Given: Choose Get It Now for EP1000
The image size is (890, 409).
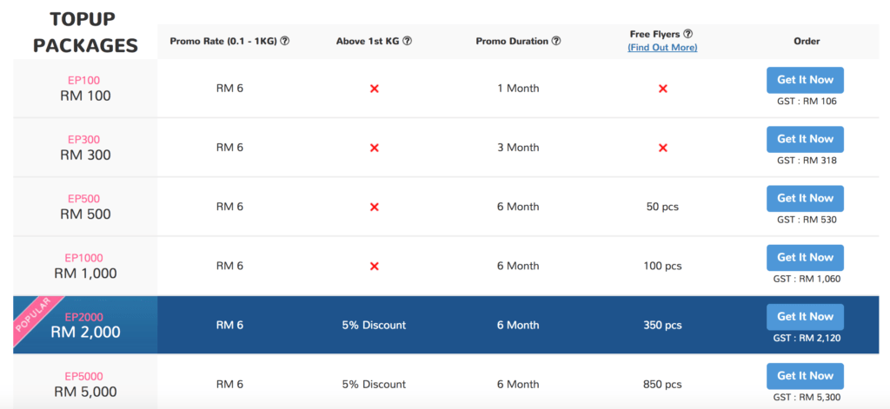Looking at the screenshot, I should [805, 258].
